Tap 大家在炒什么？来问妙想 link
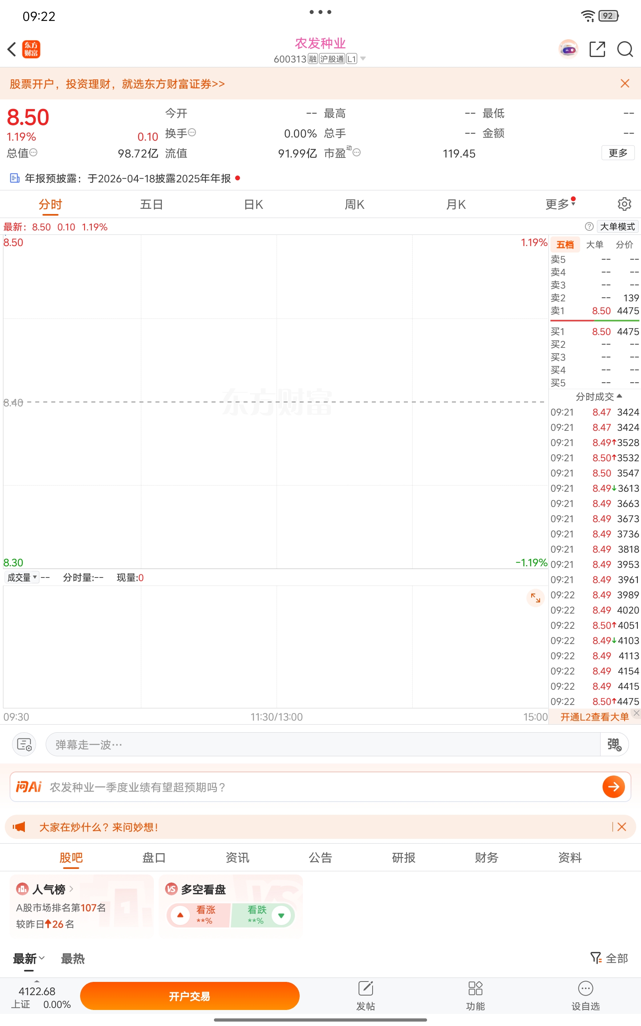This screenshot has height=1026, width=641. [99, 827]
